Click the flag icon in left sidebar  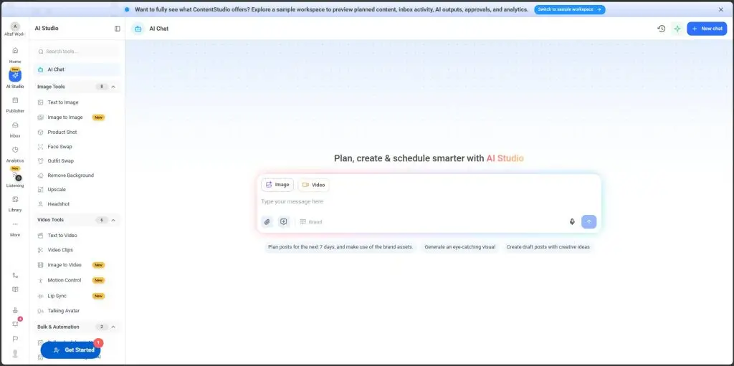(15, 338)
